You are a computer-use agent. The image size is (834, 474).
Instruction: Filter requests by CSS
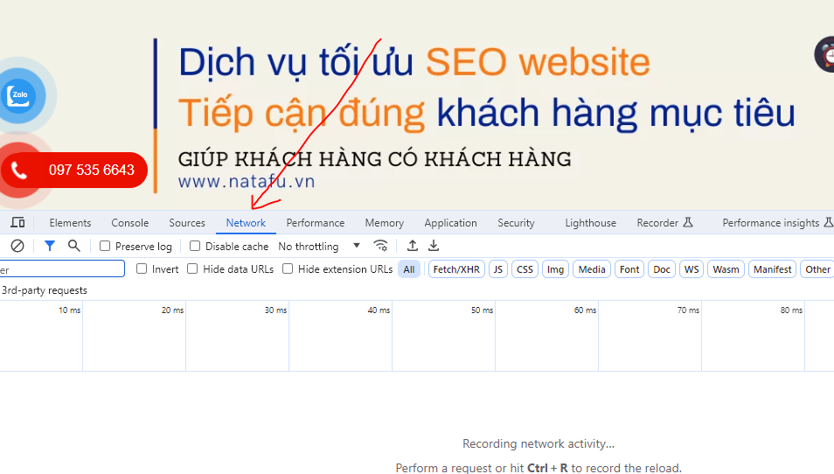tap(525, 269)
